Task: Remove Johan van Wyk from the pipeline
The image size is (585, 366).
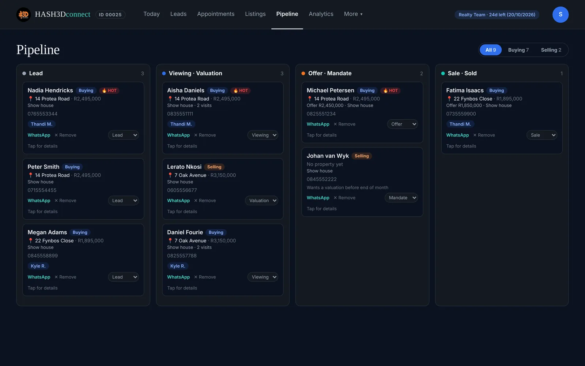Action: click(344, 198)
